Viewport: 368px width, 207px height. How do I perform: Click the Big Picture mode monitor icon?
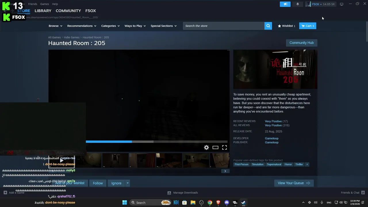tap(342, 4)
